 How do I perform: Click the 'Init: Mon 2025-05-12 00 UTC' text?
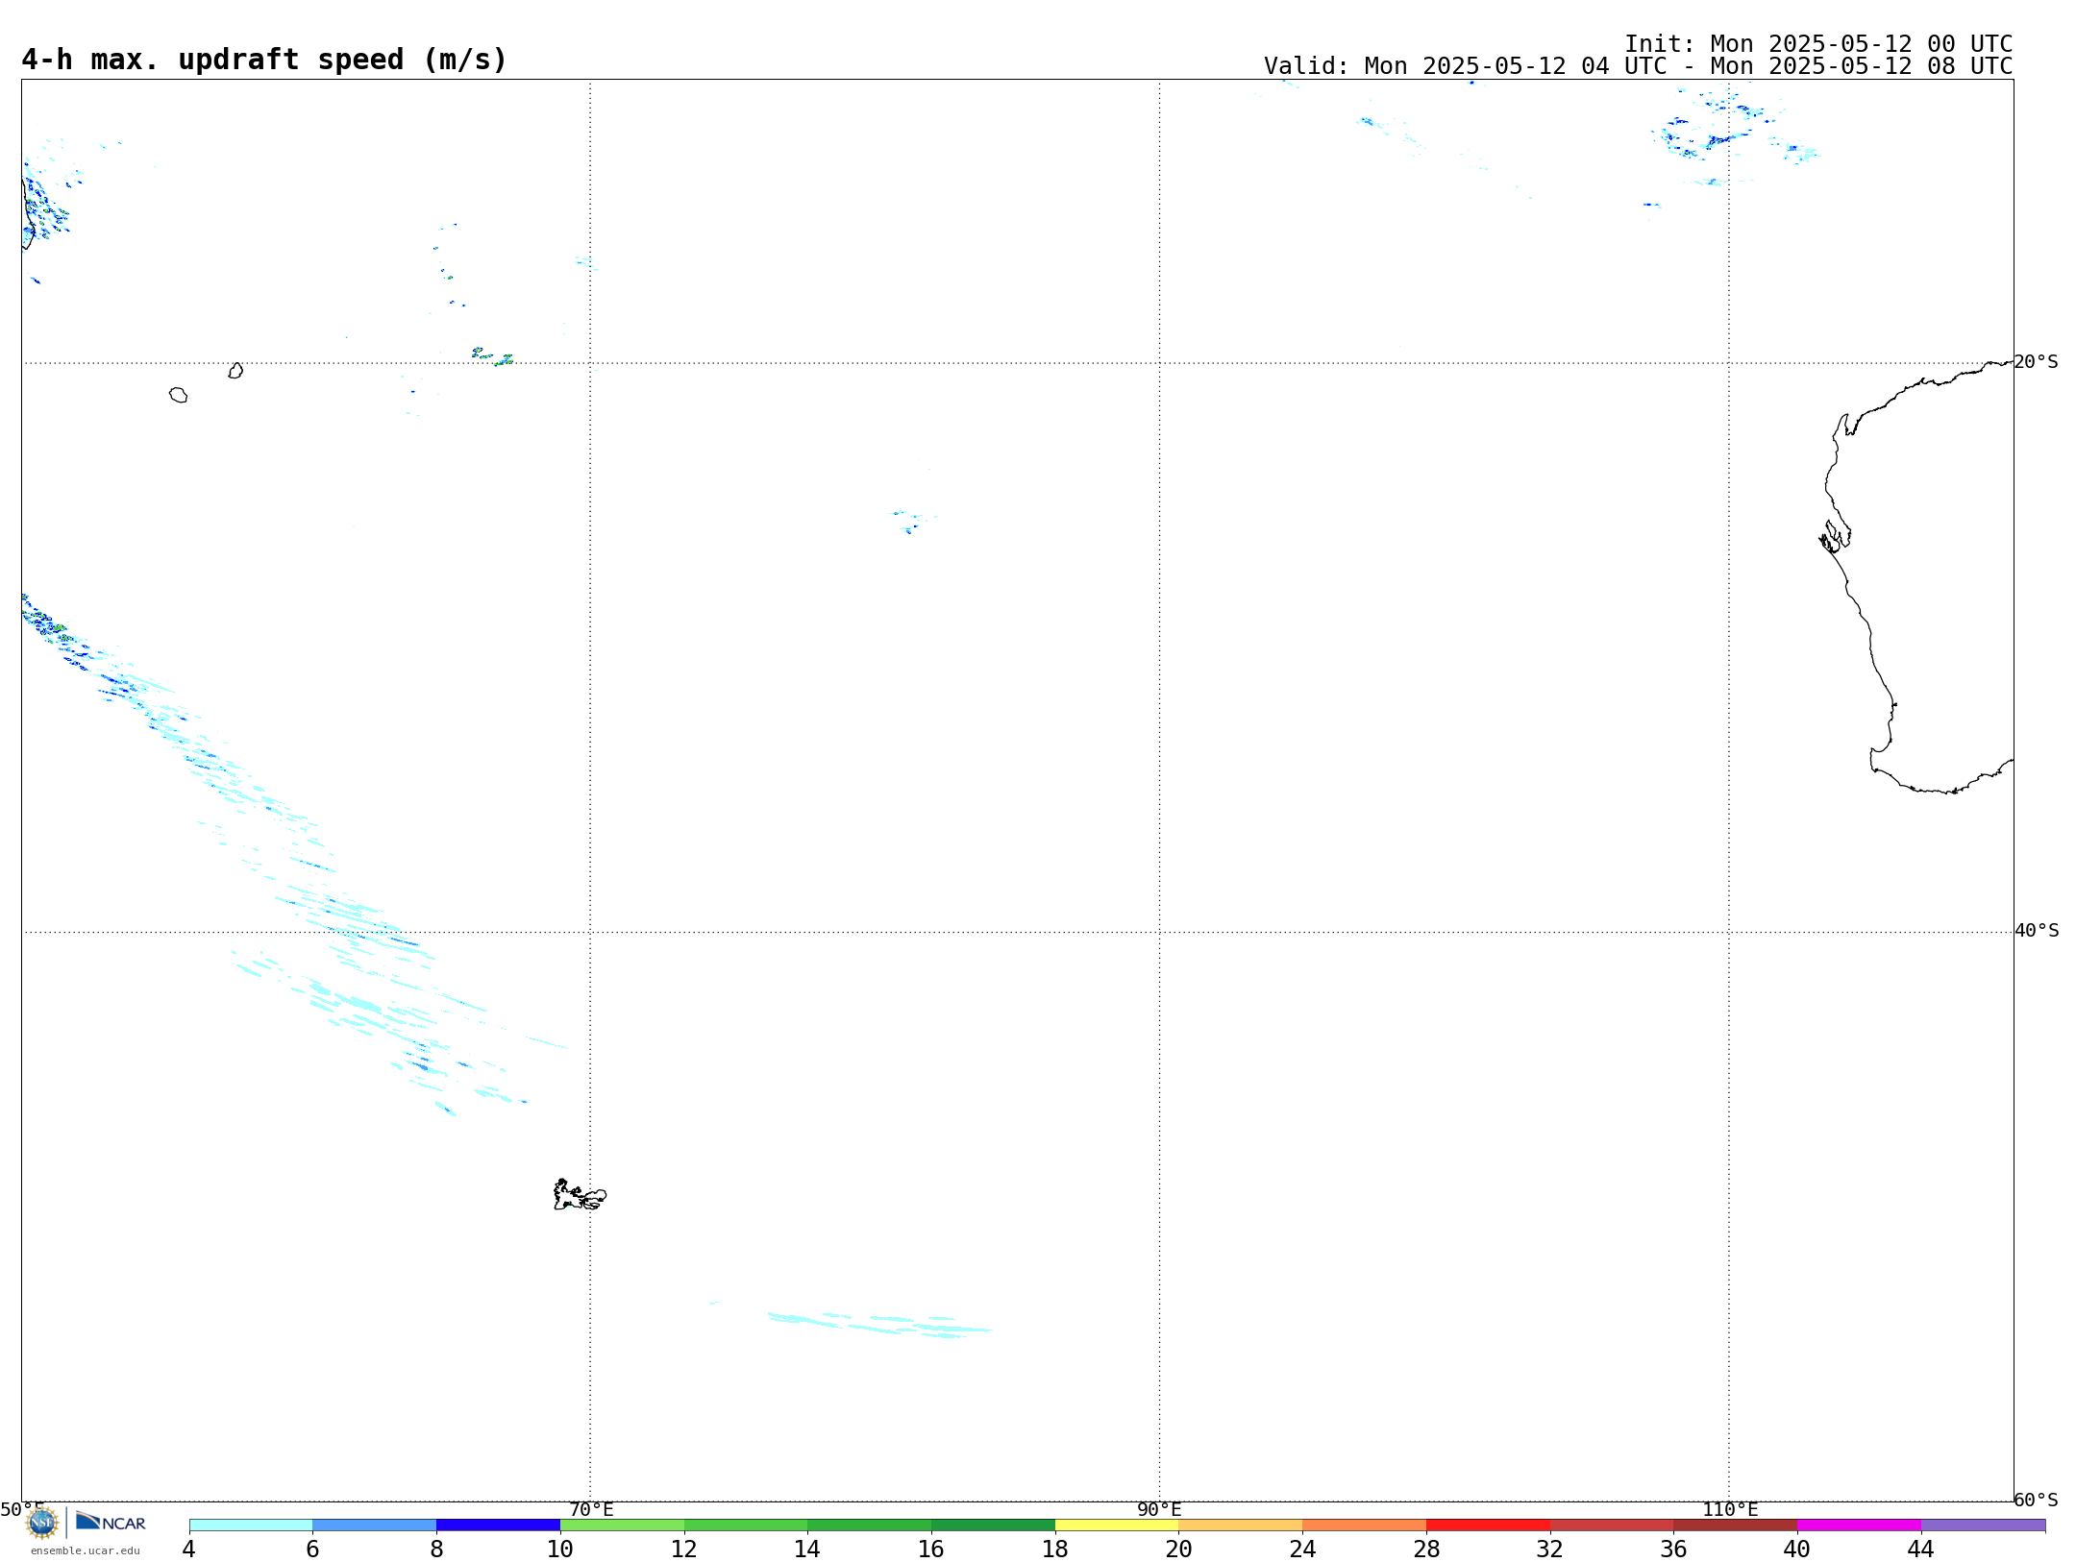[1818, 44]
